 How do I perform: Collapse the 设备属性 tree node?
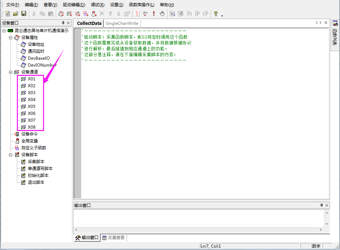pos(10,38)
